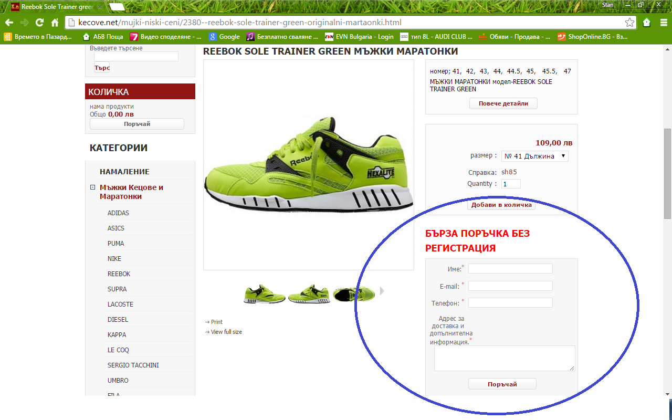The width and height of the screenshot is (672, 420).
Task: Click the Stan profile button
Action: (607, 5)
